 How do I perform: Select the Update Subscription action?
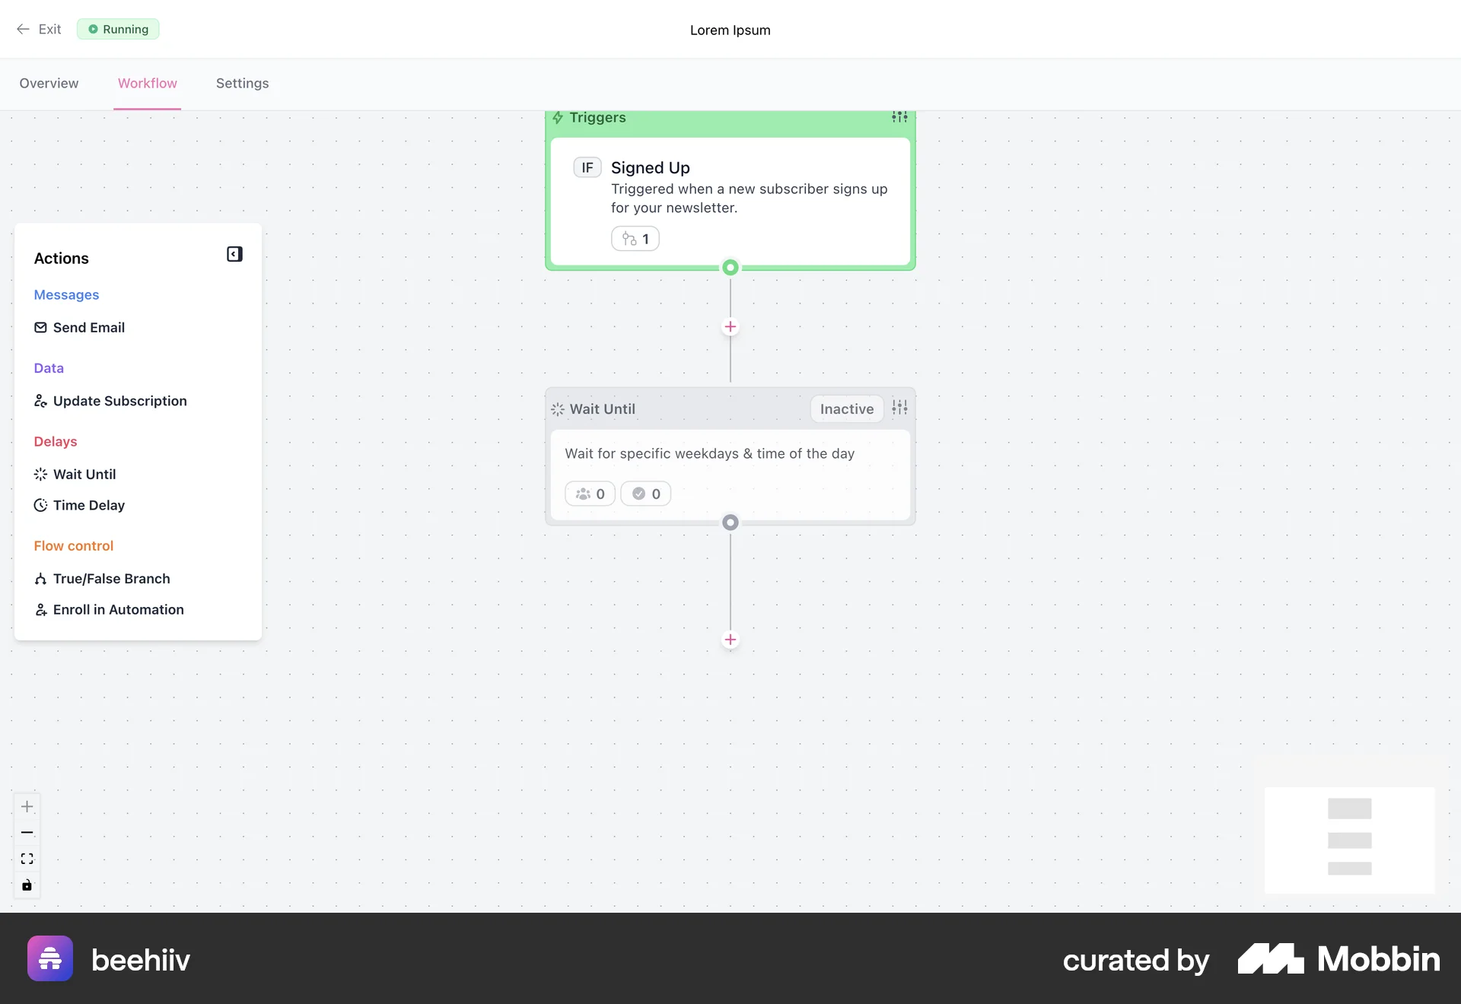(x=119, y=401)
